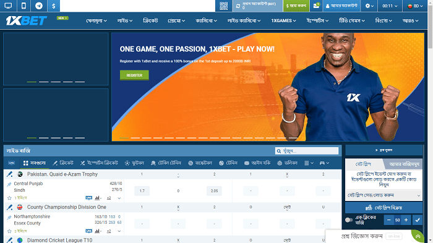Select the Basketball sport tab

click(200, 163)
